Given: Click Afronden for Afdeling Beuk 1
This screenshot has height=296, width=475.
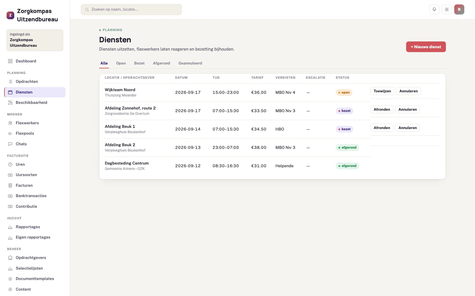Looking at the screenshot, I should [x=382, y=128].
